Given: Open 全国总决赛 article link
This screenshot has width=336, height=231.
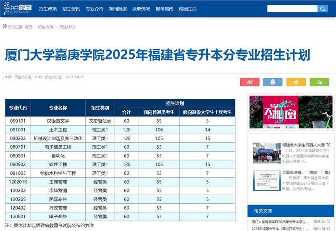Looking at the screenshot, I should pos(306,172).
